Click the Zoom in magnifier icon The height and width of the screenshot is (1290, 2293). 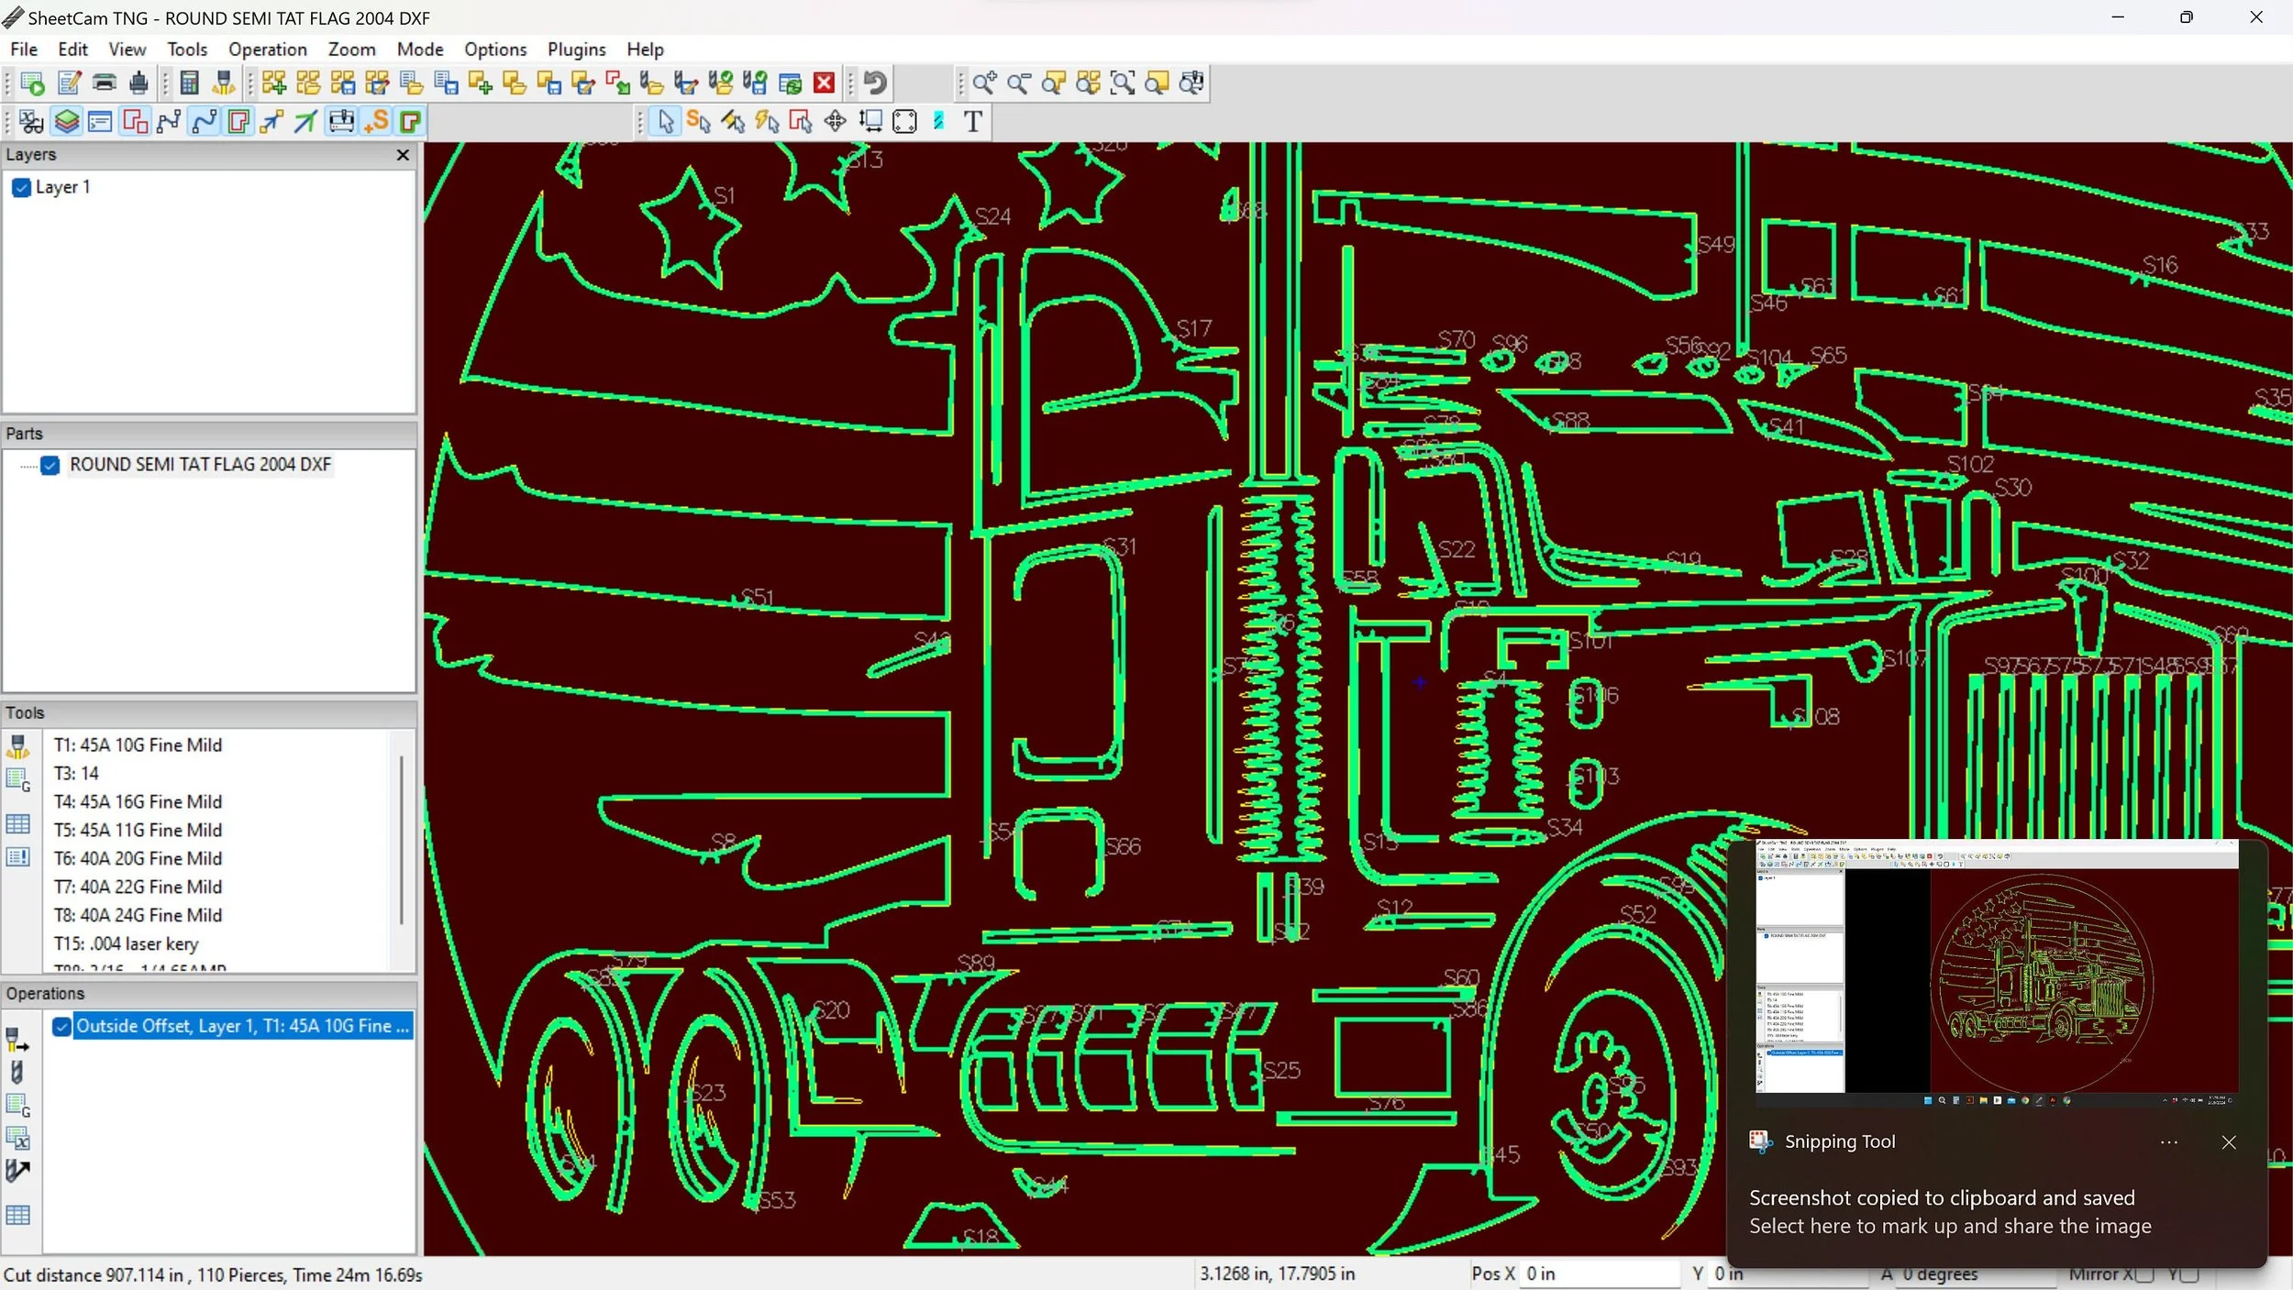[x=984, y=83]
